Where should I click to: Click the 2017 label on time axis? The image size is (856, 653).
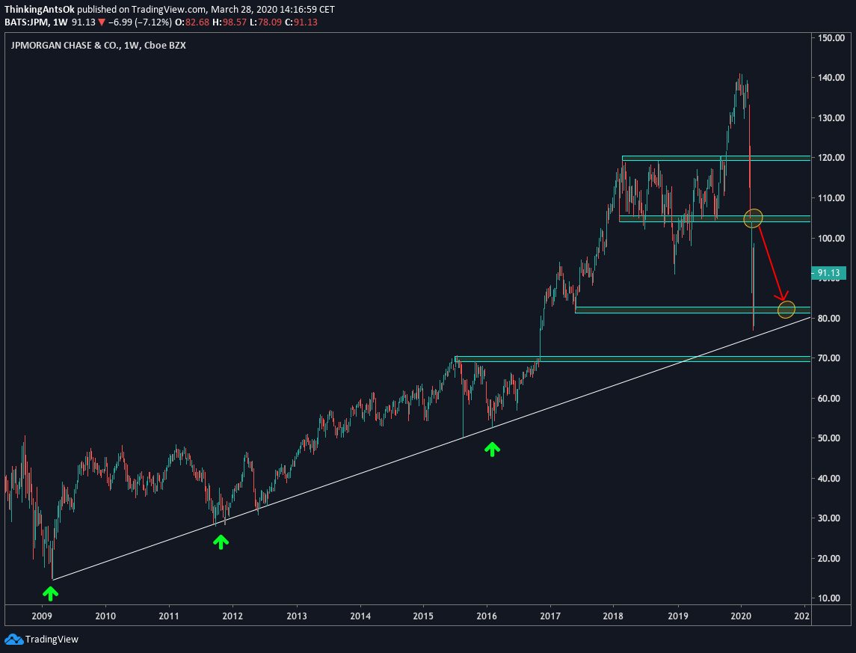click(550, 616)
